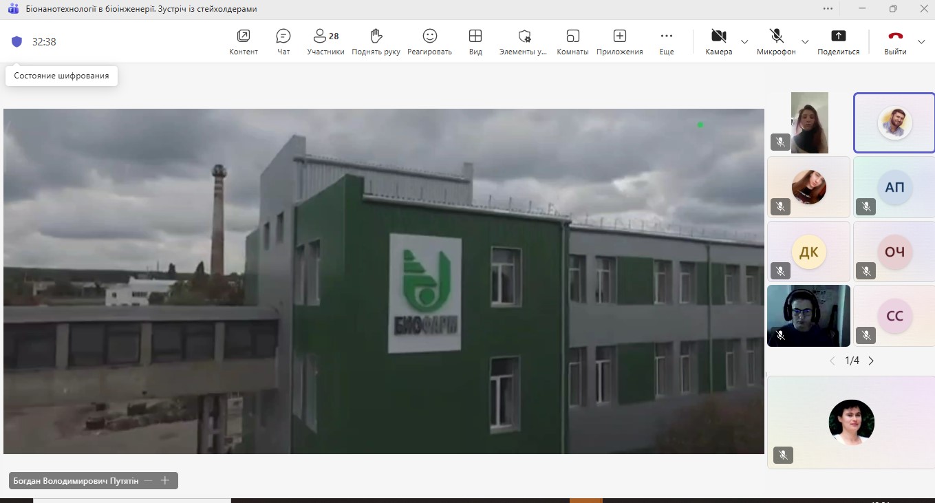Toggle the camera (Камера) on
935x503 pixels.
point(718,41)
